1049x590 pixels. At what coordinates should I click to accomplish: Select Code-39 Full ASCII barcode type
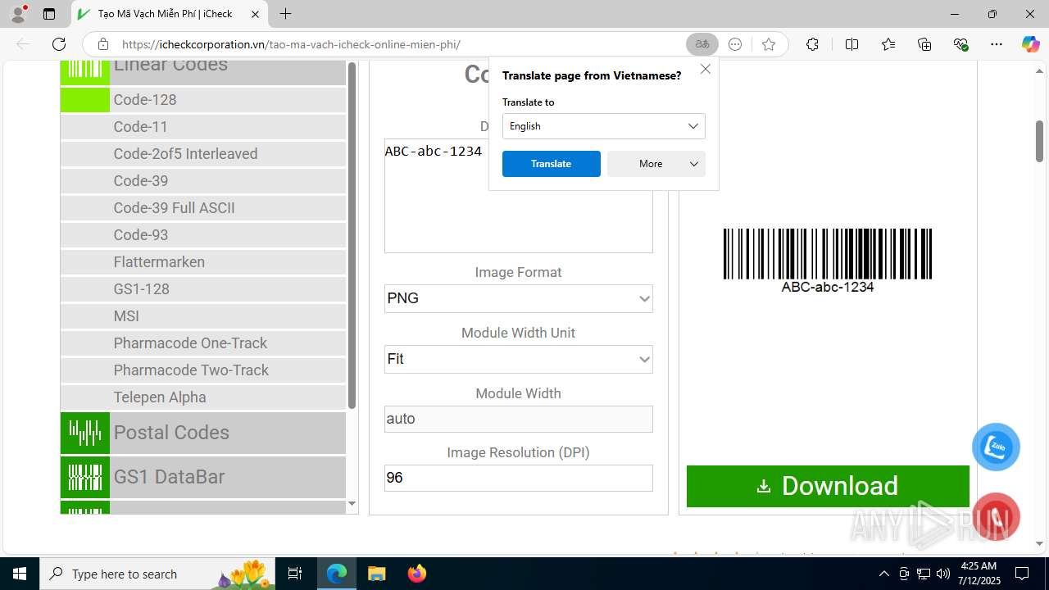pos(203,208)
